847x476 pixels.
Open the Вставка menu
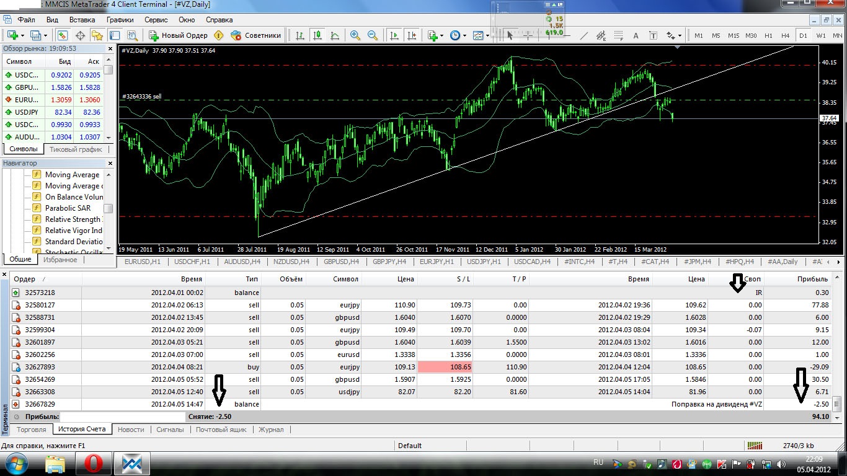tap(82, 20)
